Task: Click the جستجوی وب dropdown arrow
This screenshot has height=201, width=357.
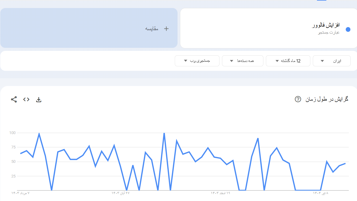Action: 186,61
